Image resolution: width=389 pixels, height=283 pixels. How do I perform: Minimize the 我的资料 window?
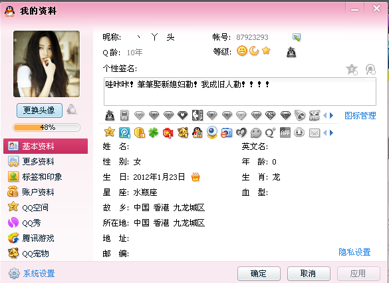coord(354,9)
